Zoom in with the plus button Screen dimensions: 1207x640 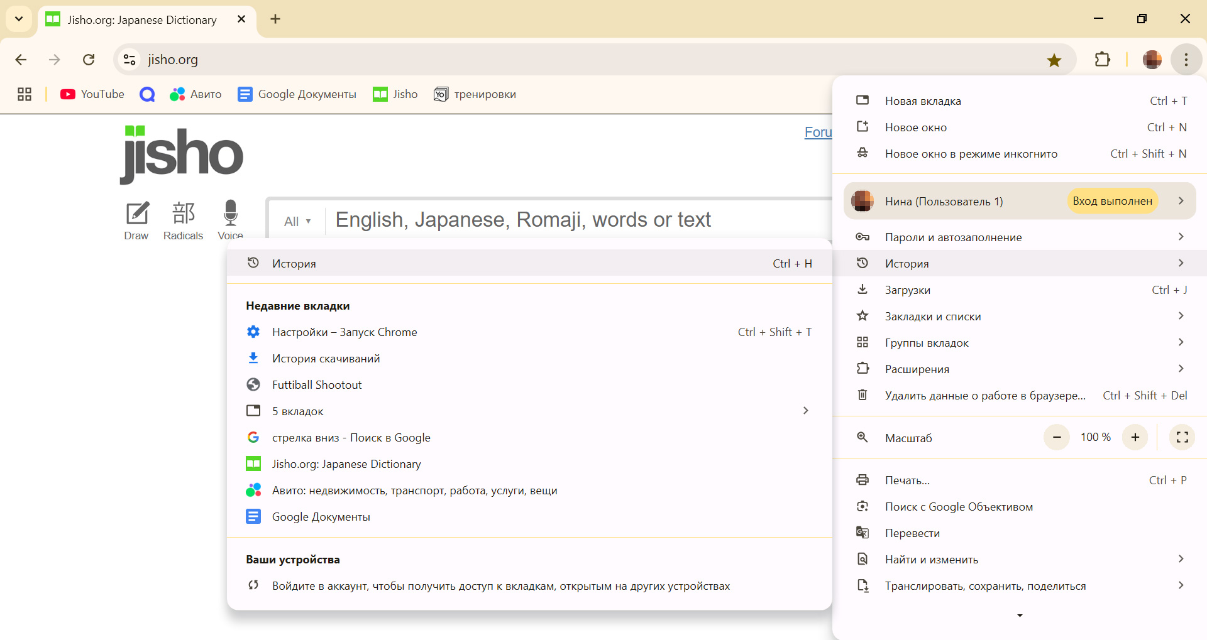pos(1135,437)
